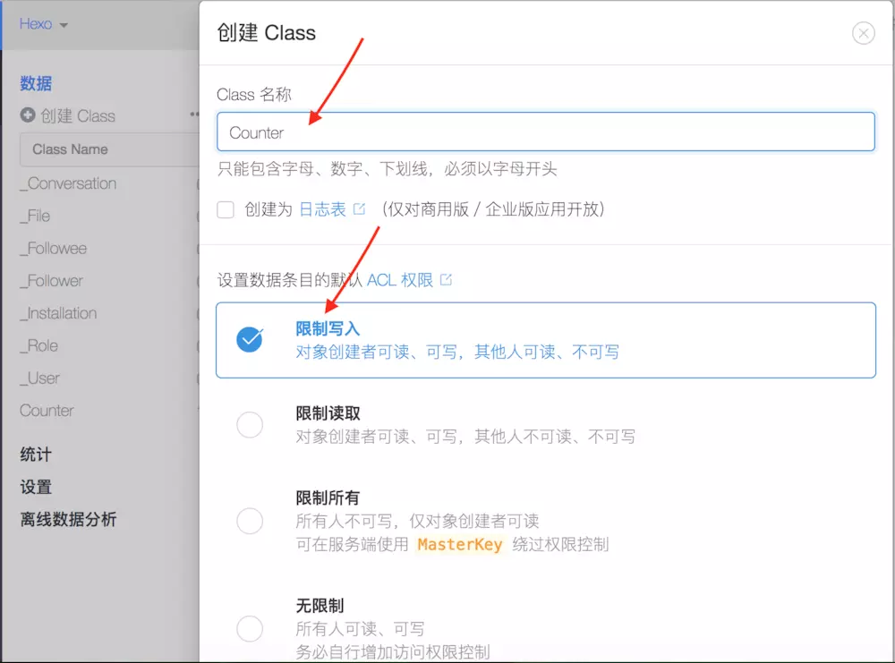The image size is (895, 663).
Task: Click the plus icon beside 创建 Class
Action: (x=28, y=115)
